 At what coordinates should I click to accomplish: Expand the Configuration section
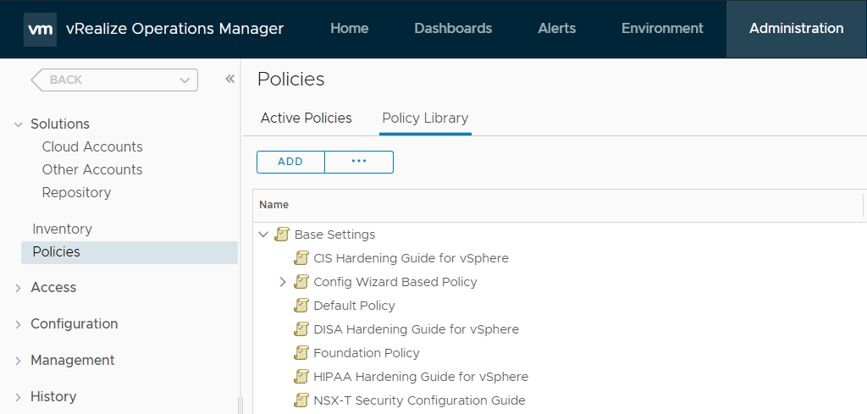[x=19, y=324]
